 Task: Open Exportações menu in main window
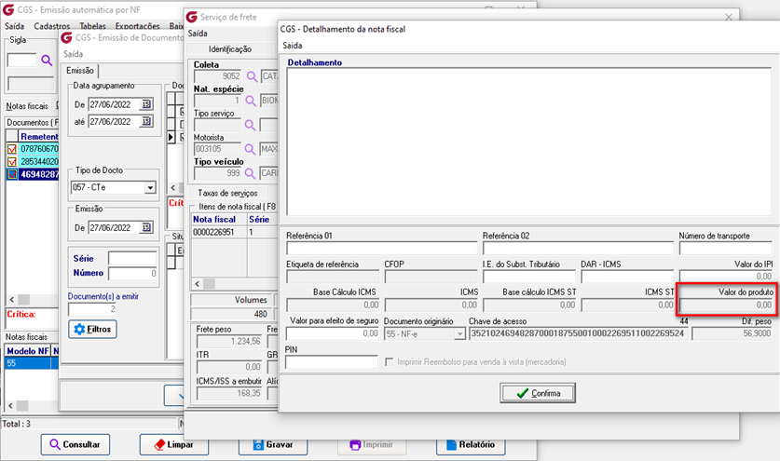(x=137, y=26)
